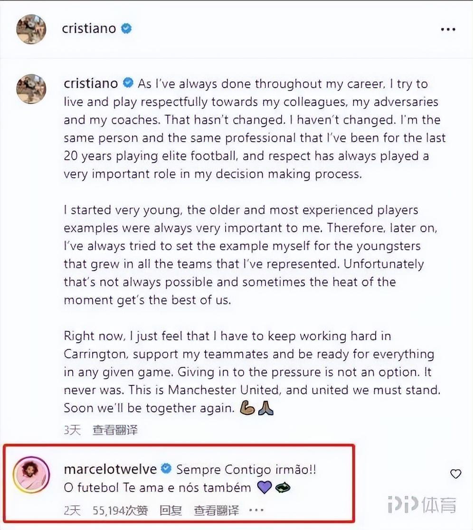This screenshot has height=530, width=473.
Task: Click the 3天 timestamp below the caption
Action: tap(72, 430)
